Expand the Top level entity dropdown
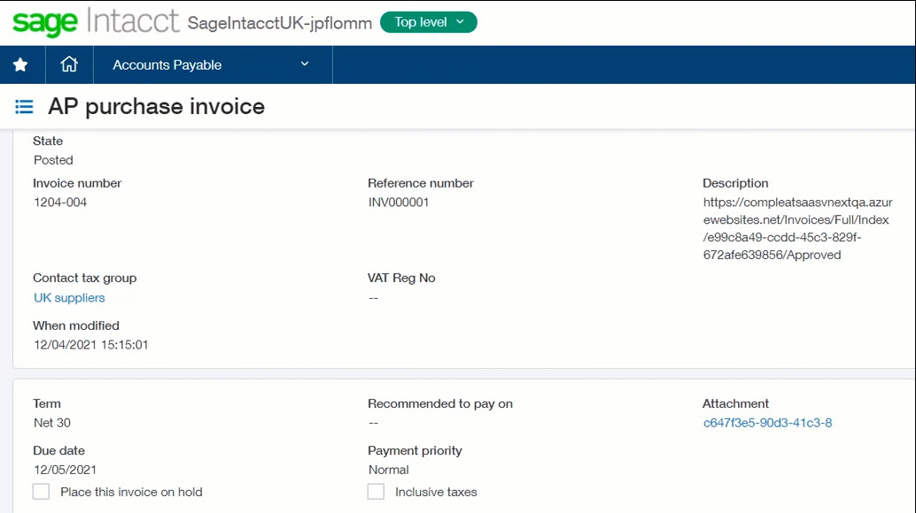 (x=428, y=22)
